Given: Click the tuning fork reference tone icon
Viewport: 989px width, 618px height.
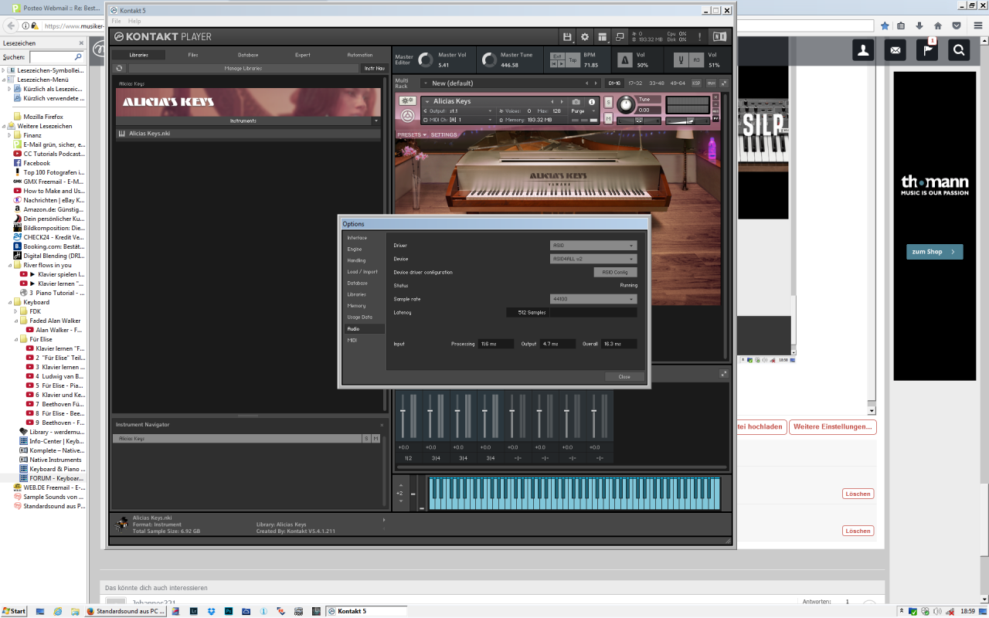Looking at the screenshot, I should tap(681, 59).
